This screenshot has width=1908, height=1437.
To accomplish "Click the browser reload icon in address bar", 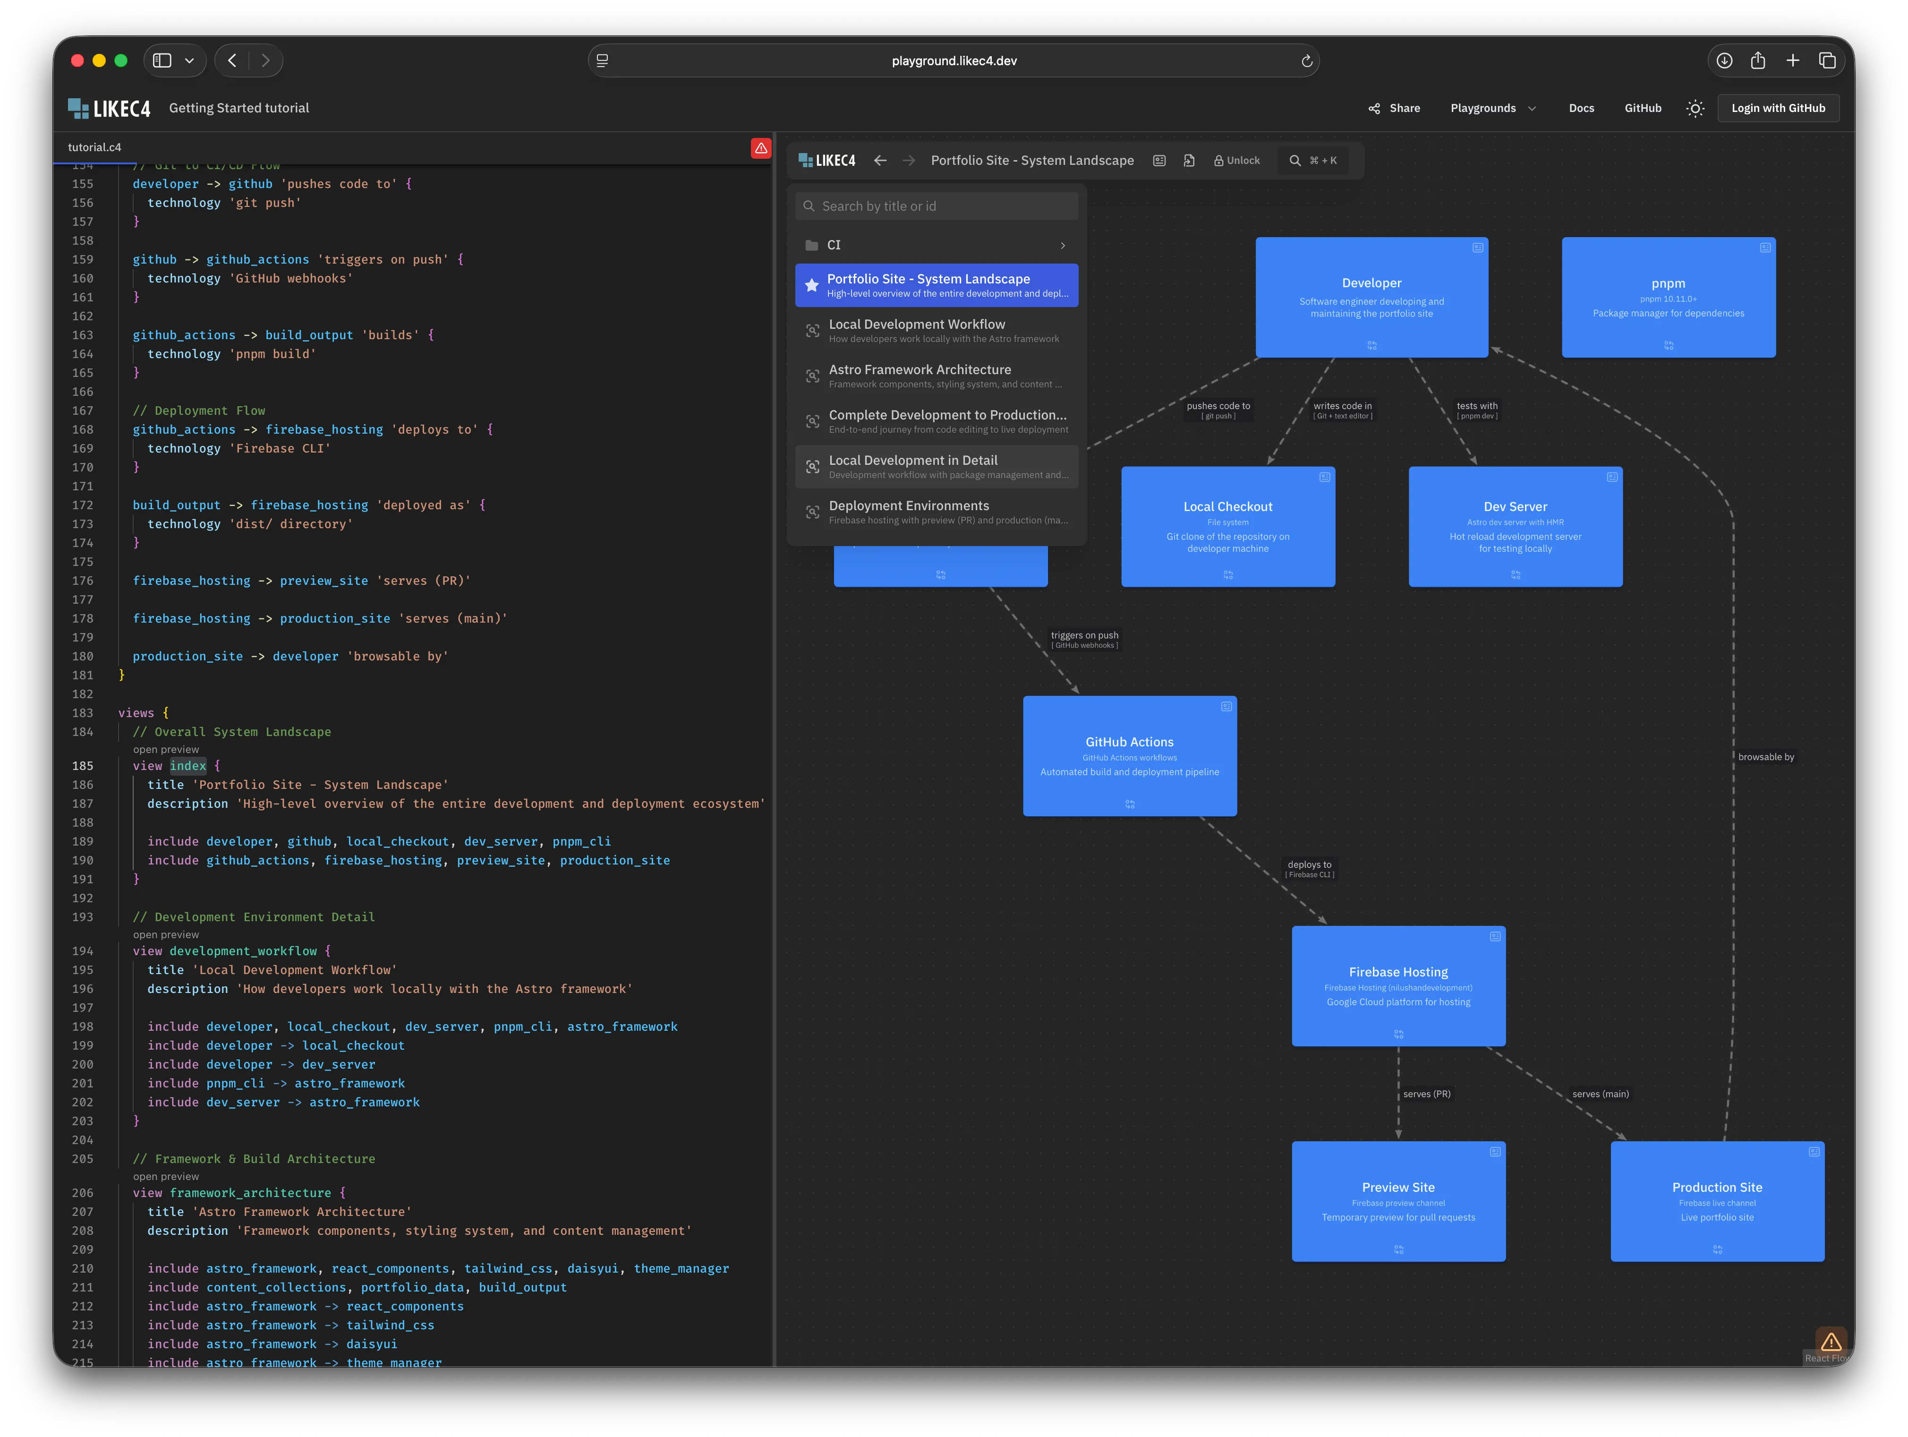I will (1307, 60).
